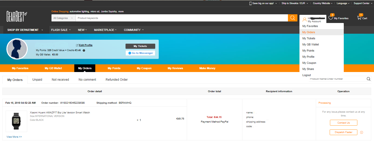Click the Edit Profile link

(86, 45)
